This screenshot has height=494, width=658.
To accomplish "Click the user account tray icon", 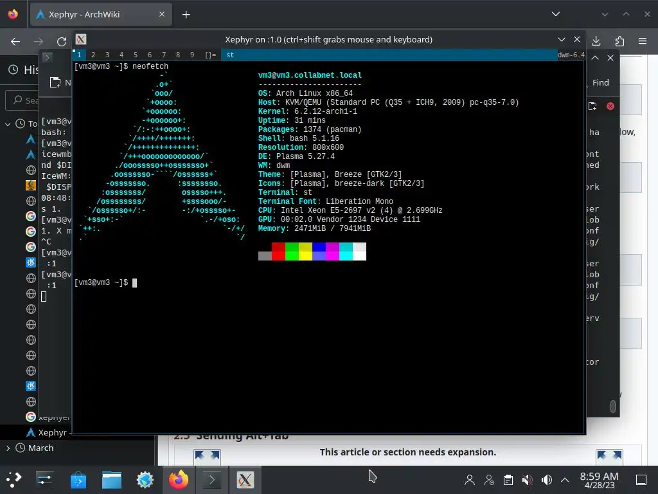I will click(470, 480).
